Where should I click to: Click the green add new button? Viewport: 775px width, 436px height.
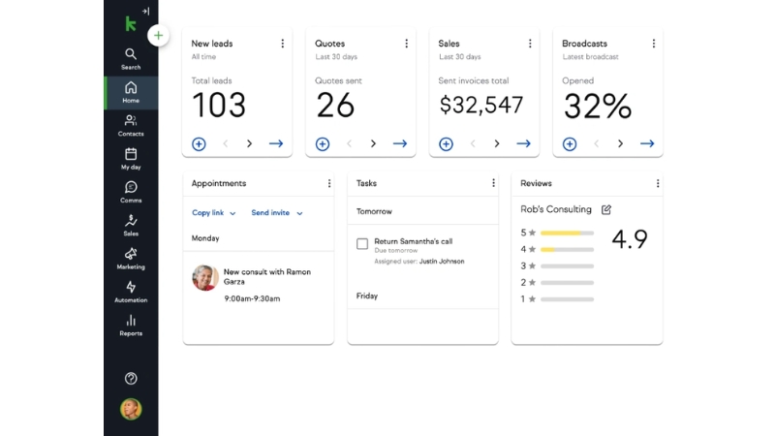tap(158, 36)
